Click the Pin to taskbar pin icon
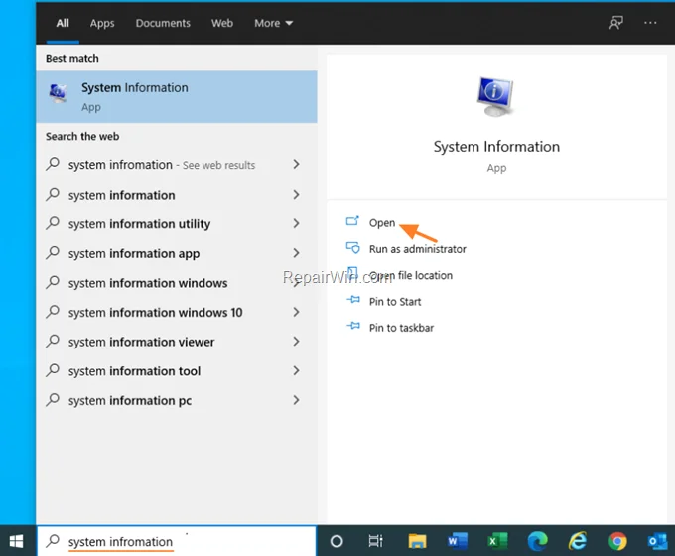This screenshot has height=556, width=675. (353, 326)
